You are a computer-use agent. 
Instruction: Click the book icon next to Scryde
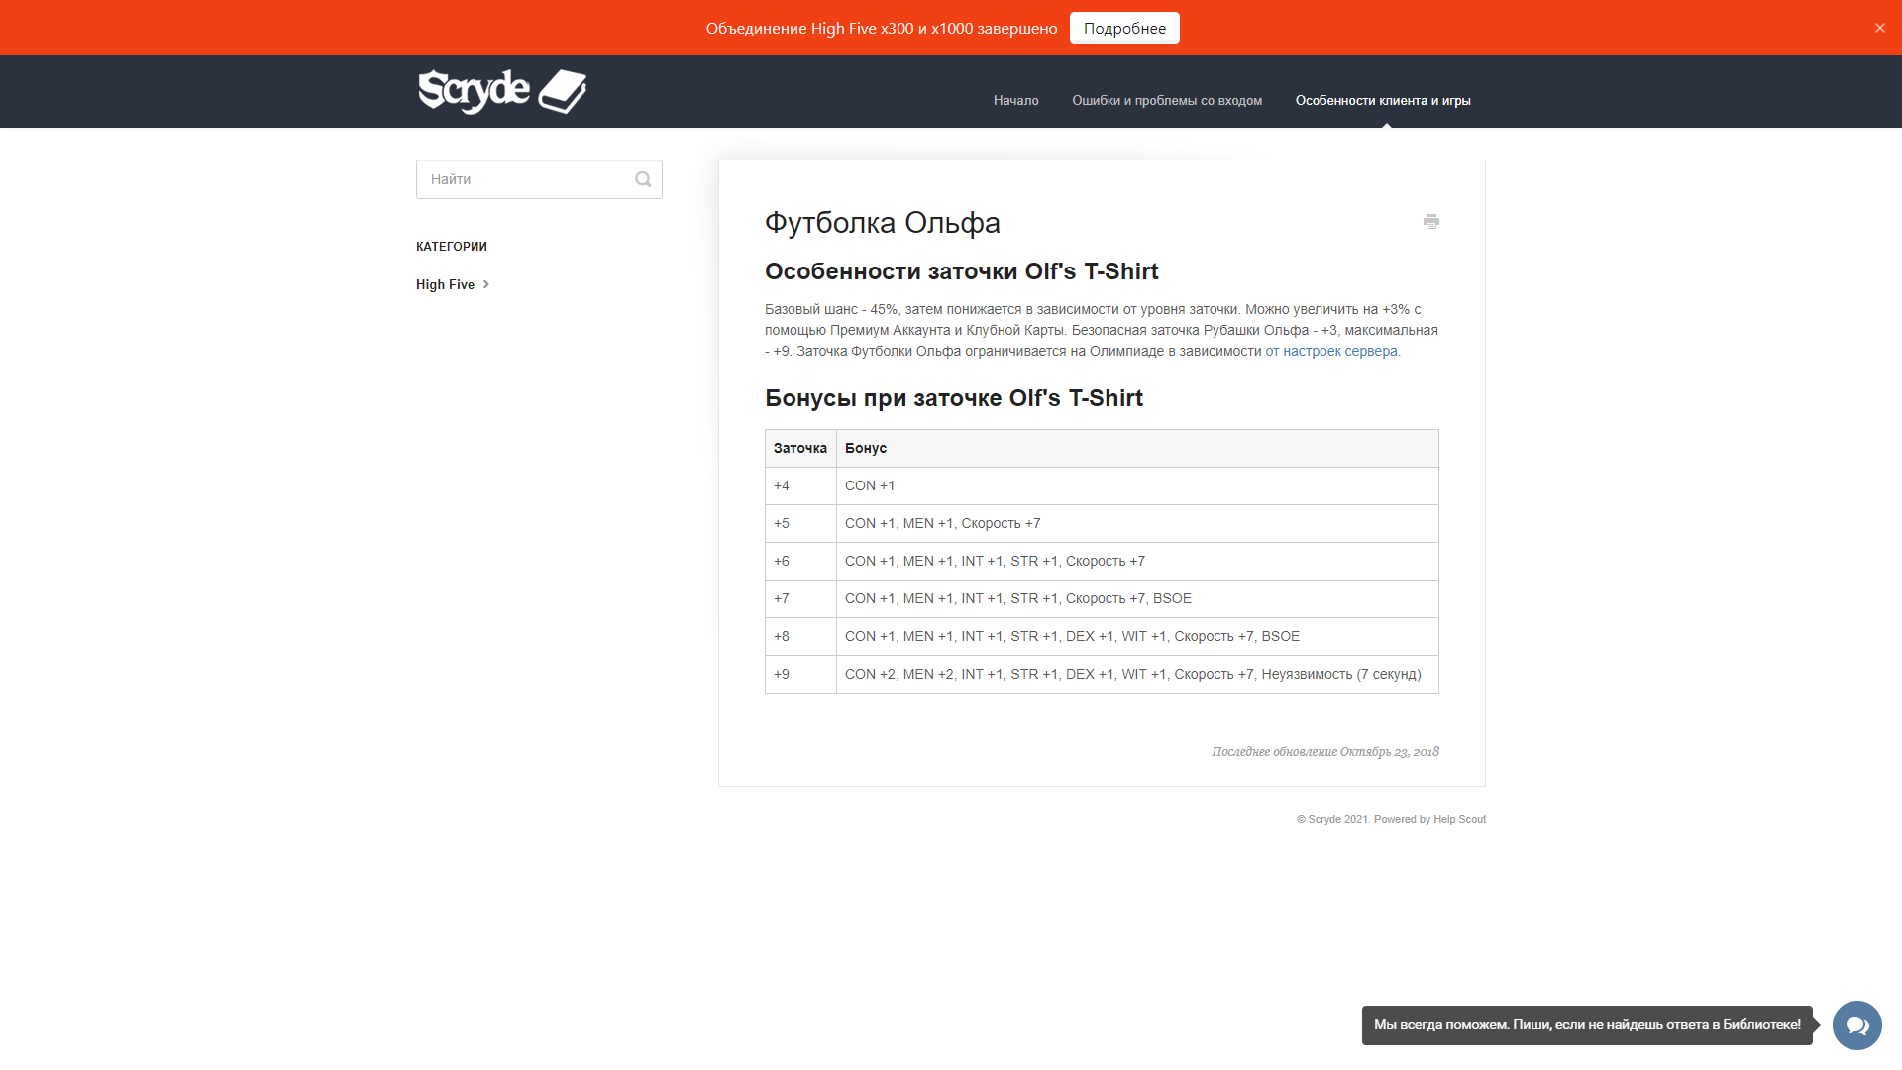click(x=561, y=91)
